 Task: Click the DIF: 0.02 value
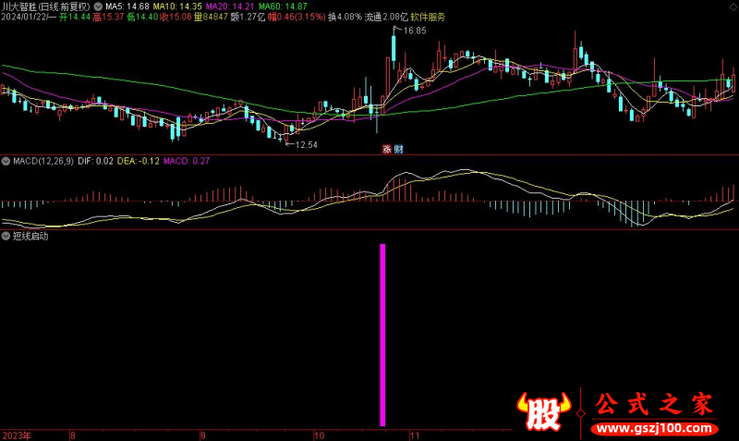tap(96, 161)
